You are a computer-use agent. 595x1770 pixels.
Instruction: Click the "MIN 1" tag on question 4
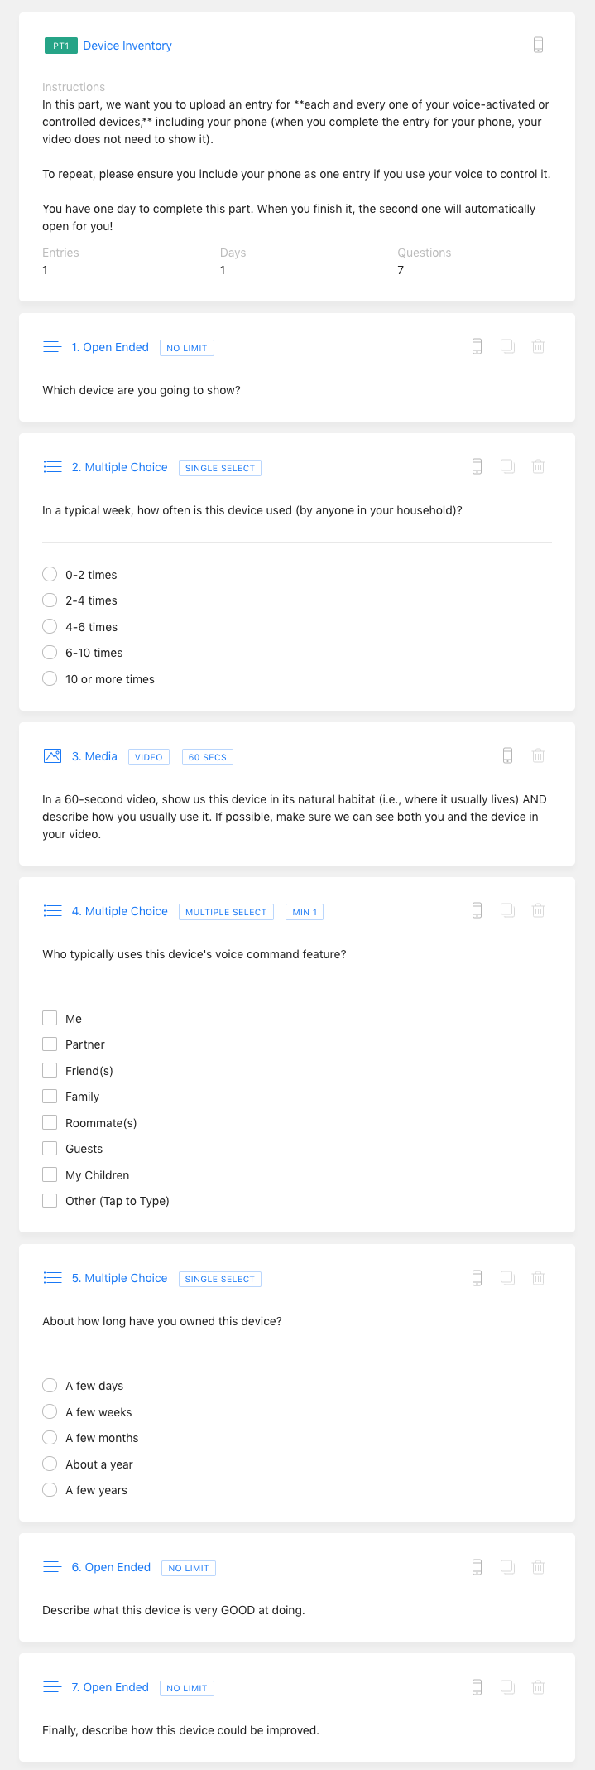[x=304, y=912]
